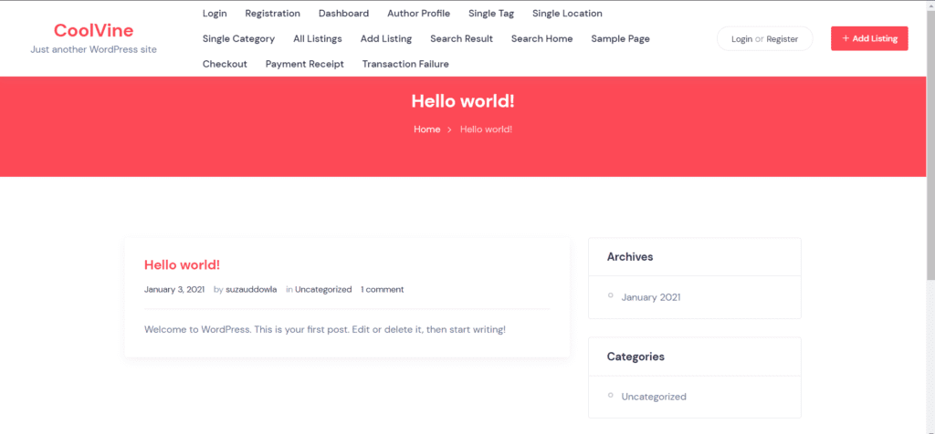Open Transaction Failure menu link
The image size is (935, 434).
pos(404,64)
